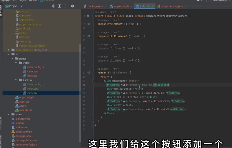Fold the render method block
The height and width of the screenshot is (148, 232).
93,73
